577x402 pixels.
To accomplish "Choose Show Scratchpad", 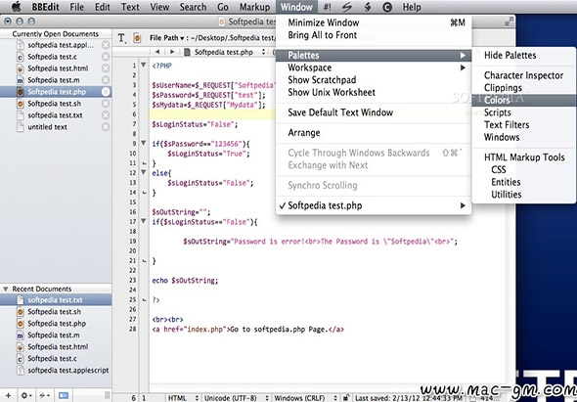I will 374,80.
